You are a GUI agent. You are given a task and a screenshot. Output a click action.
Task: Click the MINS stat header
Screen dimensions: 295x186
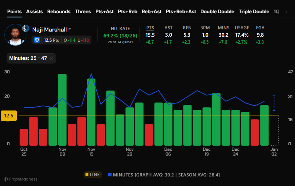(x=223, y=28)
